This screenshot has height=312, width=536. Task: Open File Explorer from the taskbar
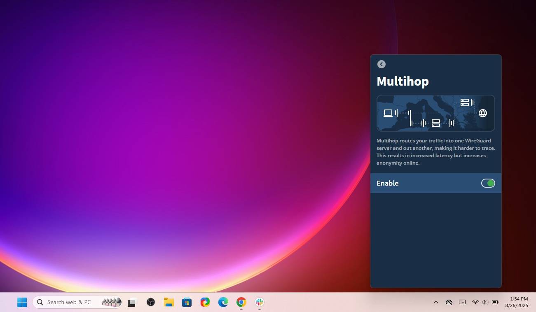(x=169, y=302)
